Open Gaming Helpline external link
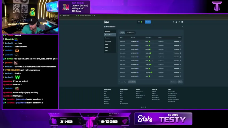Screen dimensions: 228x128 [140, 96]
